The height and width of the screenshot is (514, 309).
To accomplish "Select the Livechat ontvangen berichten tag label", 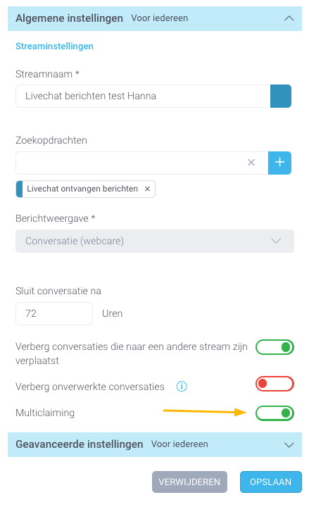I will pos(82,189).
